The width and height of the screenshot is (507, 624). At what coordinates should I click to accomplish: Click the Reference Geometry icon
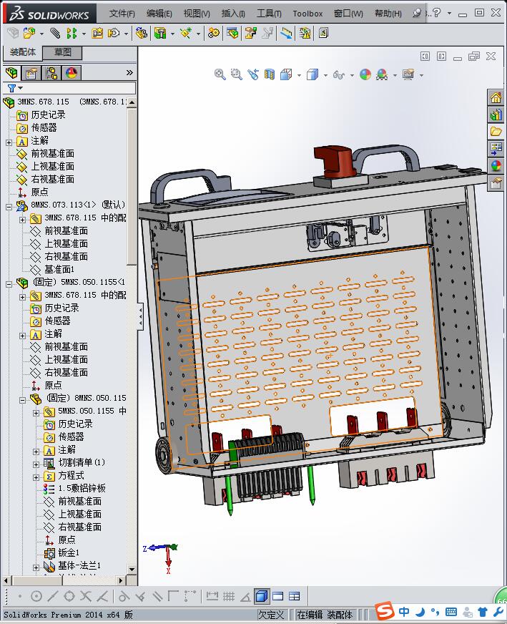186,33
